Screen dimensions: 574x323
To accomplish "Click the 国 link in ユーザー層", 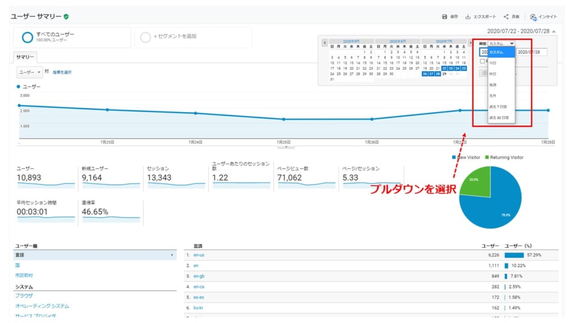I will 17,265.
